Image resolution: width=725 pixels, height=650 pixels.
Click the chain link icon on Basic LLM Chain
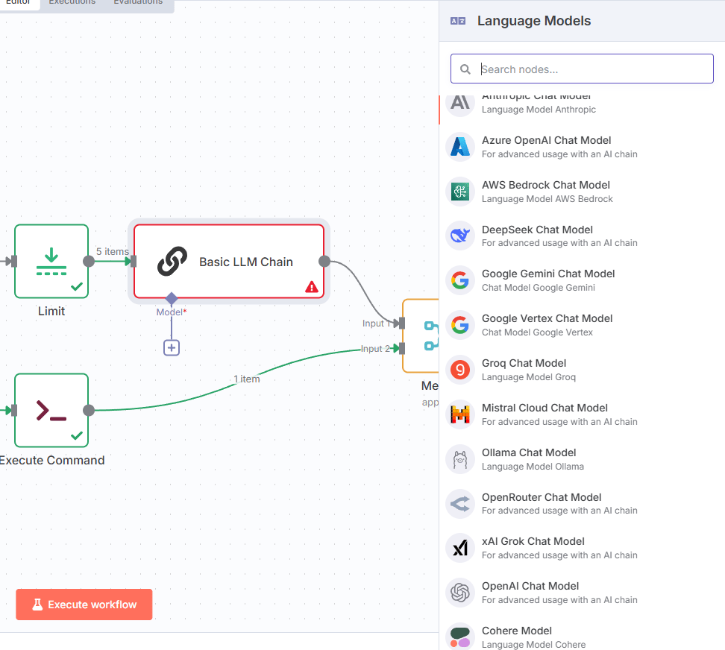[x=172, y=262]
